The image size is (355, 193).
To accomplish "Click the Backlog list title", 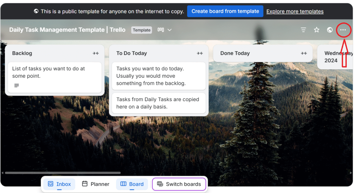I will click(x=22, y=53).
